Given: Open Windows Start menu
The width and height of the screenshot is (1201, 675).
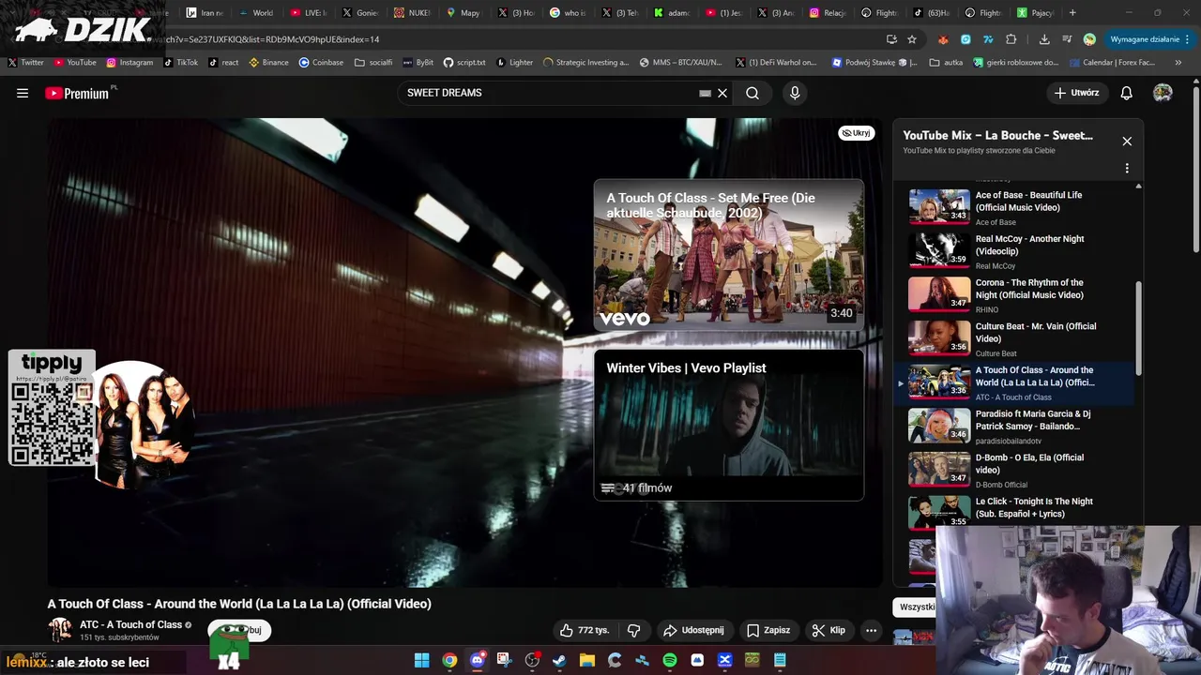Looking at the screenshot, I should tap(421, 660).
